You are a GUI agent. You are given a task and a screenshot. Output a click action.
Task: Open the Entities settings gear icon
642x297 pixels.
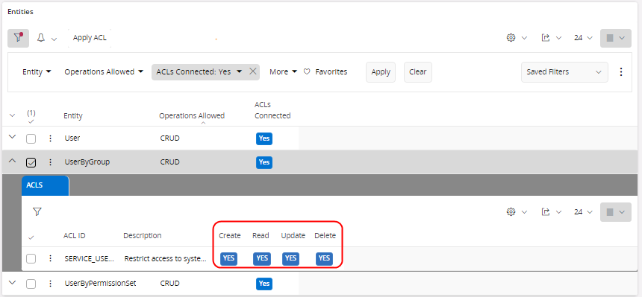[511, 37]
